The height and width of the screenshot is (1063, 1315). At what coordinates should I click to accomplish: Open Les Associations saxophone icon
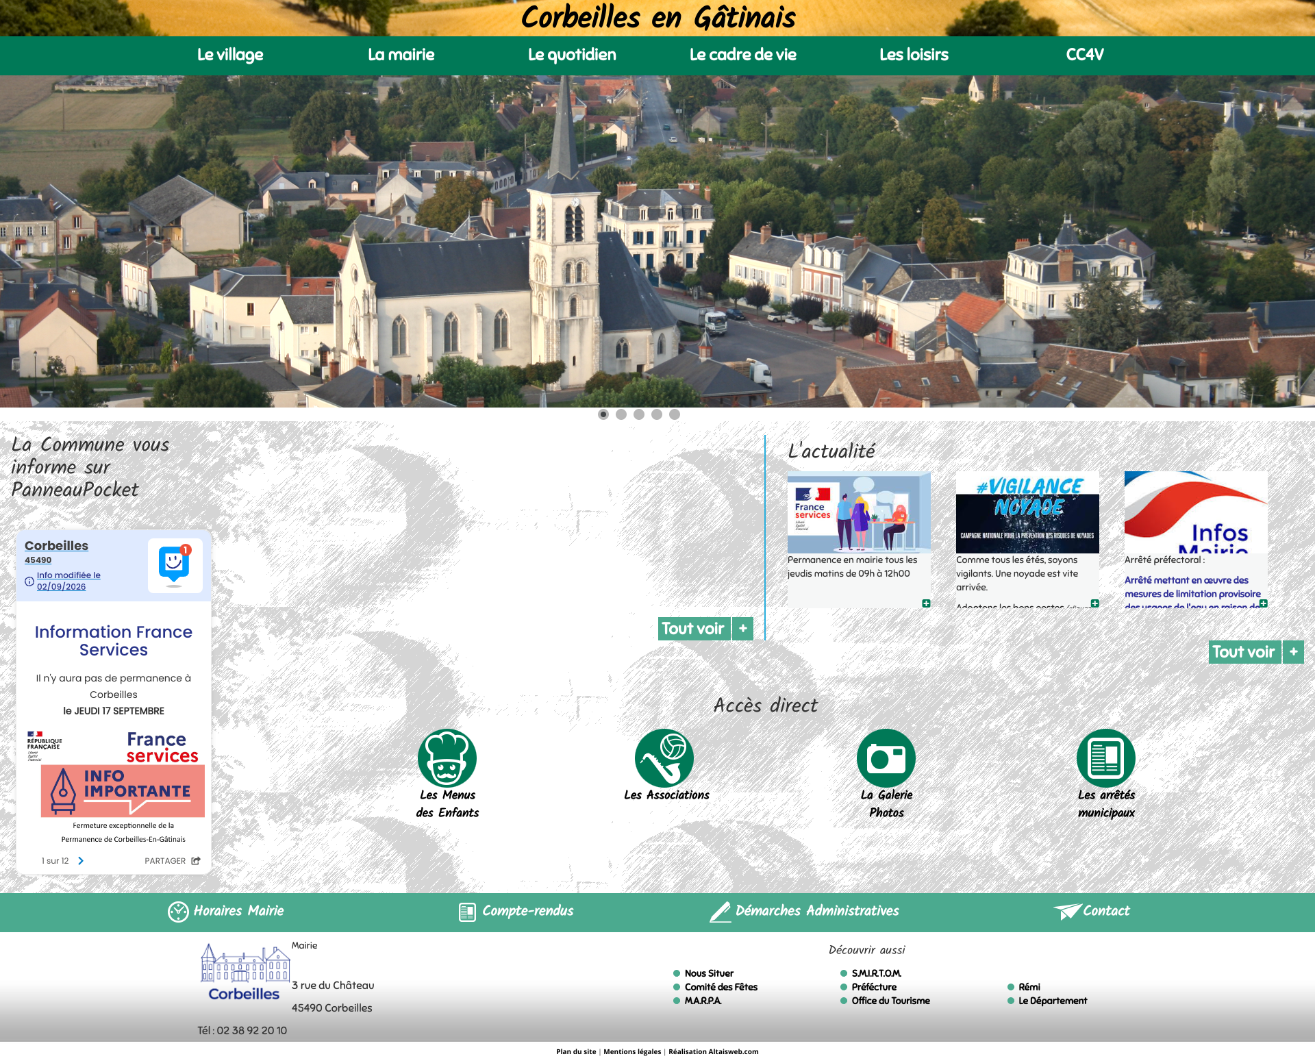pos(664,758)
